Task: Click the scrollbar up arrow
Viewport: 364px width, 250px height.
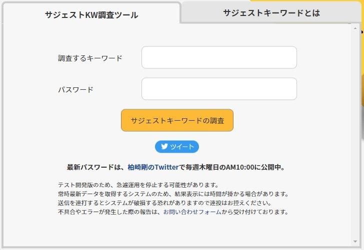Action: (x=355, y=29)
